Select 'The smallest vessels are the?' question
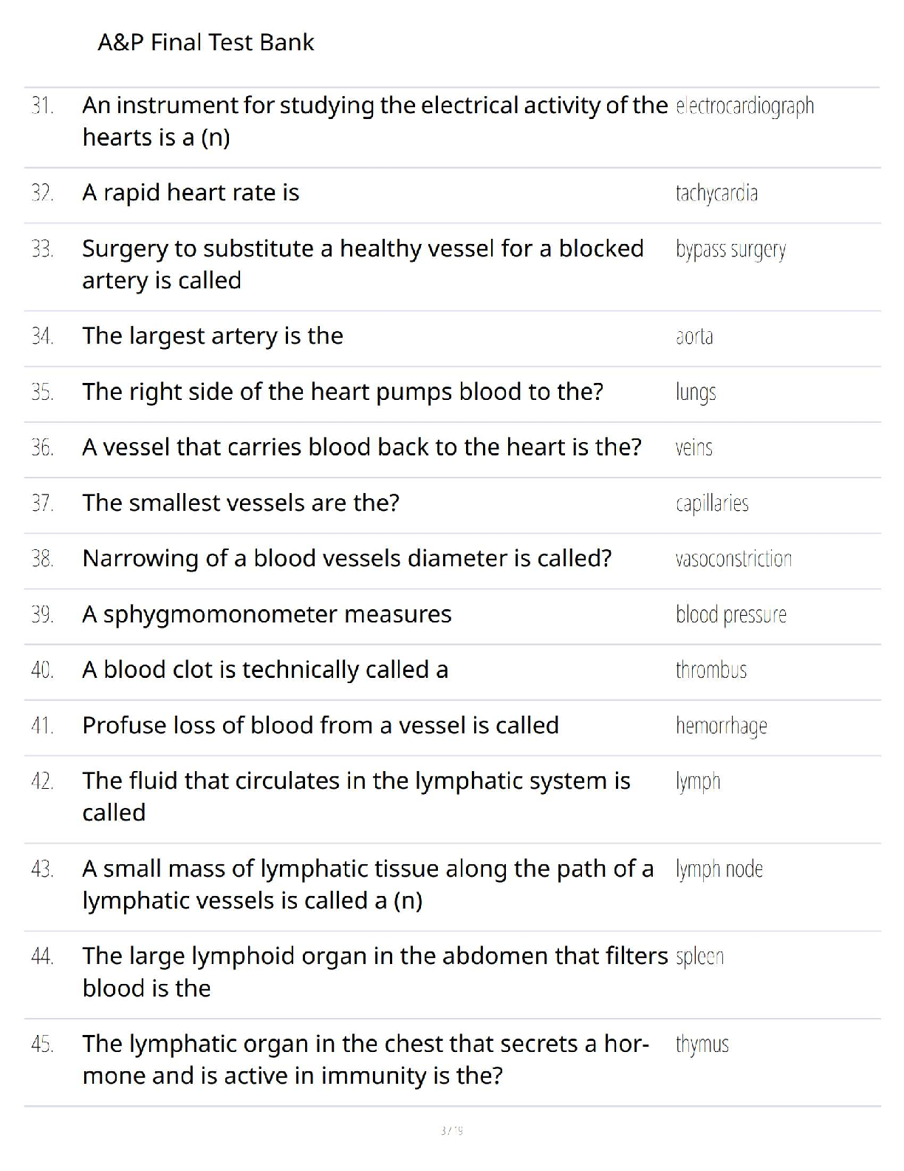 coord(241,503)
